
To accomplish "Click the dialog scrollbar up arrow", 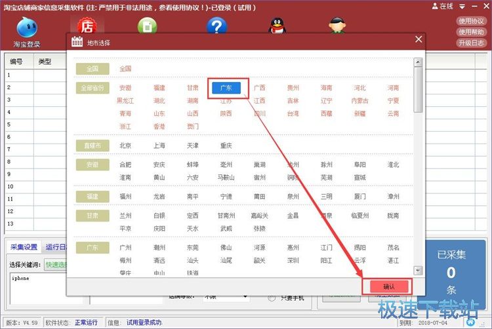I will pos(418,62).
